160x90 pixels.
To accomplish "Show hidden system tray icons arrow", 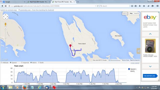I will [137, 88].
